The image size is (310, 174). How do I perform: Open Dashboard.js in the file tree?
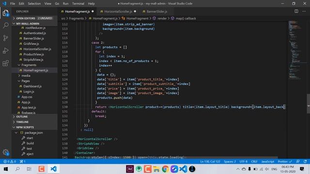(32, 86)
